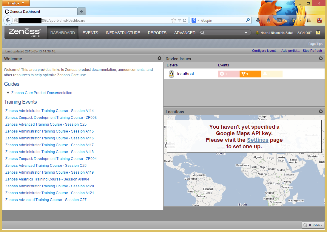Open the Locations portlet settings gear

321,111
